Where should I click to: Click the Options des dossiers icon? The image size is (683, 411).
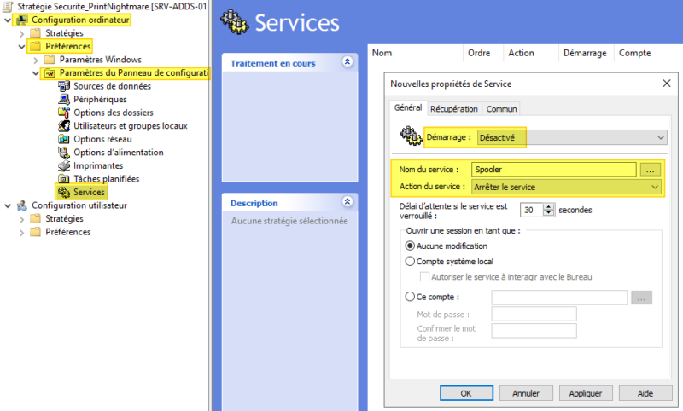(x=64, y=113)
